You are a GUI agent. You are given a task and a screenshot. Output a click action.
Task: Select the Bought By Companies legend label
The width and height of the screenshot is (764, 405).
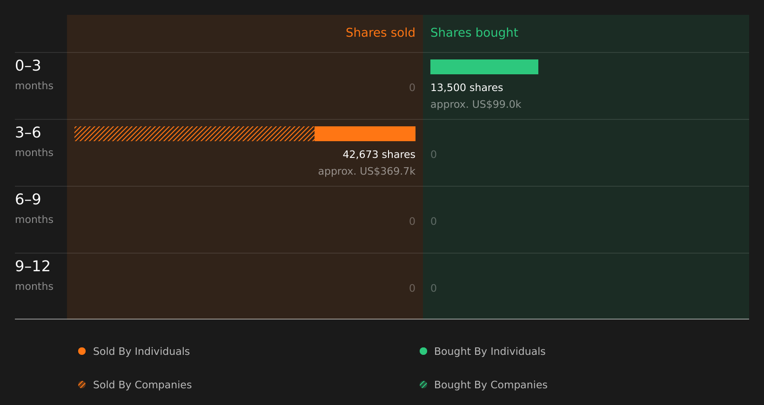pos(490,385)
